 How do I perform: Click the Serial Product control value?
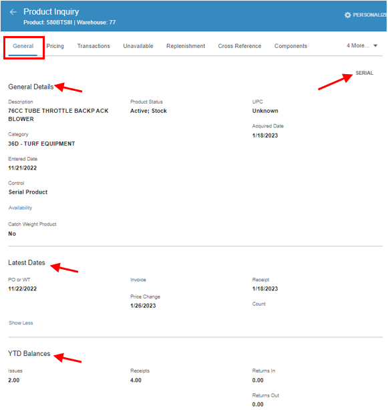[28, 192]
